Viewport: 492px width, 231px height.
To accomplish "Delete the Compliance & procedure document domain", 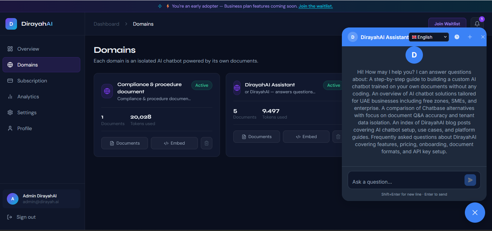I will pyautogui.click(x=207, y=143).
